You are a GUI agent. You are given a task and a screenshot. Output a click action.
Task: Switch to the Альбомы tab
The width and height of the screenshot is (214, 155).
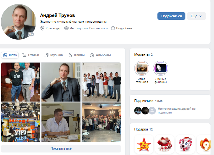pos(100,55)
